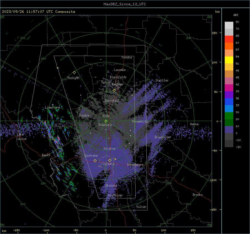Click the Lake Louise label
250x234 pixels.
point(21,137)
